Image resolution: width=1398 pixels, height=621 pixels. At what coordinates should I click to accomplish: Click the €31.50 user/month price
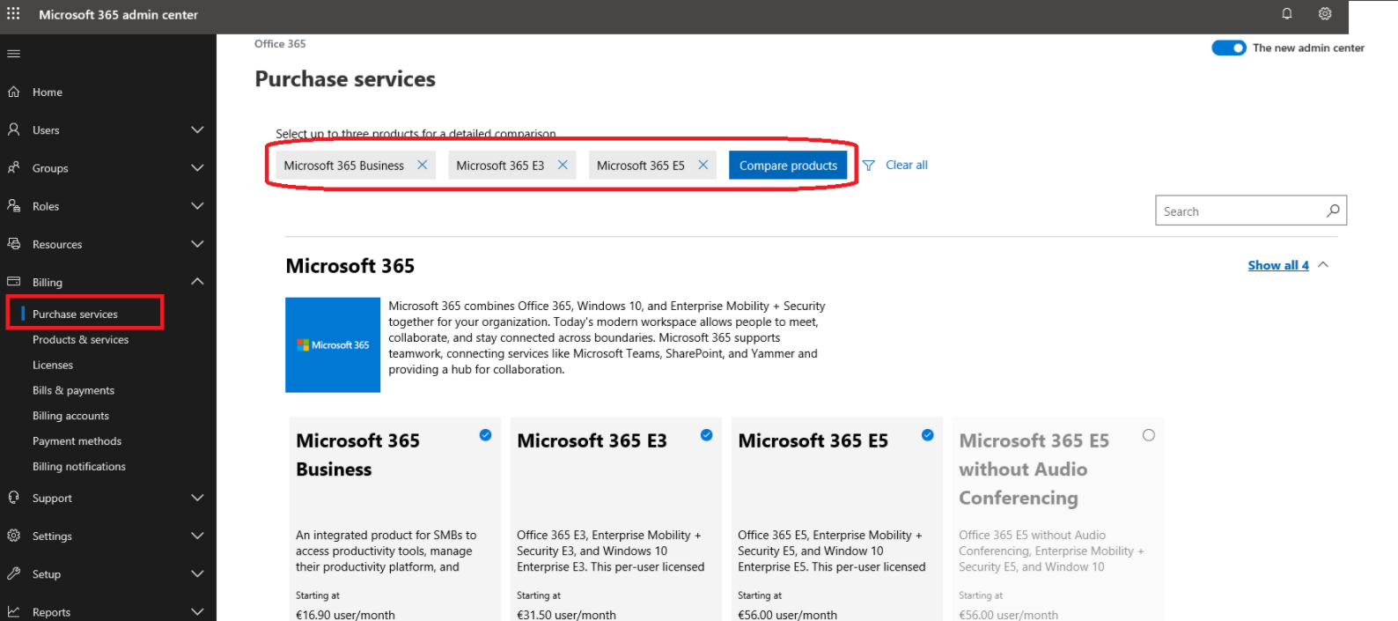566,615
